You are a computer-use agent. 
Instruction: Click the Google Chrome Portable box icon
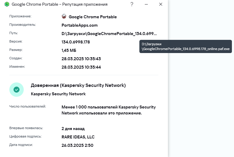(64, 16)
